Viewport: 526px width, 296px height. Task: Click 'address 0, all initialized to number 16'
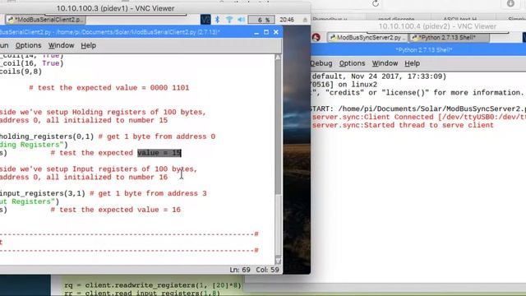(x=84, y=178)
